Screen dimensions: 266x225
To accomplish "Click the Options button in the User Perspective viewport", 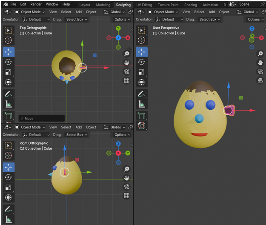I will point(255,20).
